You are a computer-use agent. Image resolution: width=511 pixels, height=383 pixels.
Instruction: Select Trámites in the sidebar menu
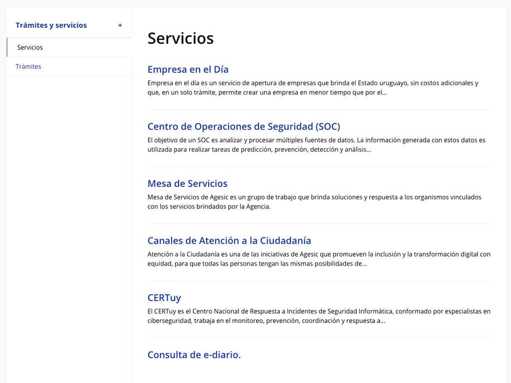[69, 67]
